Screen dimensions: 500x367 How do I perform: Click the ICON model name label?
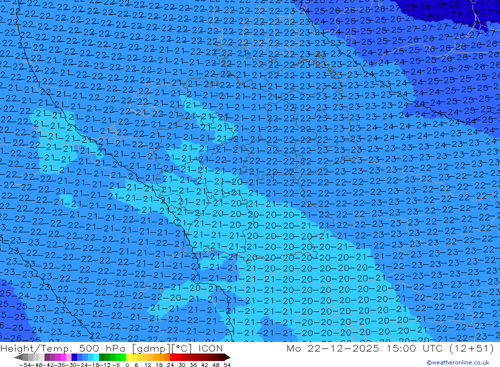[210, 348]
